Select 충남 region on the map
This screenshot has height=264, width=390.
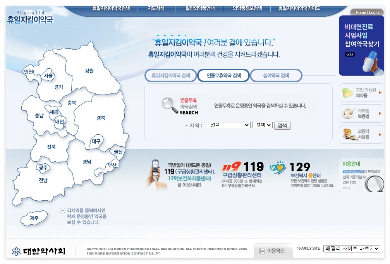(x=39, y=115)
